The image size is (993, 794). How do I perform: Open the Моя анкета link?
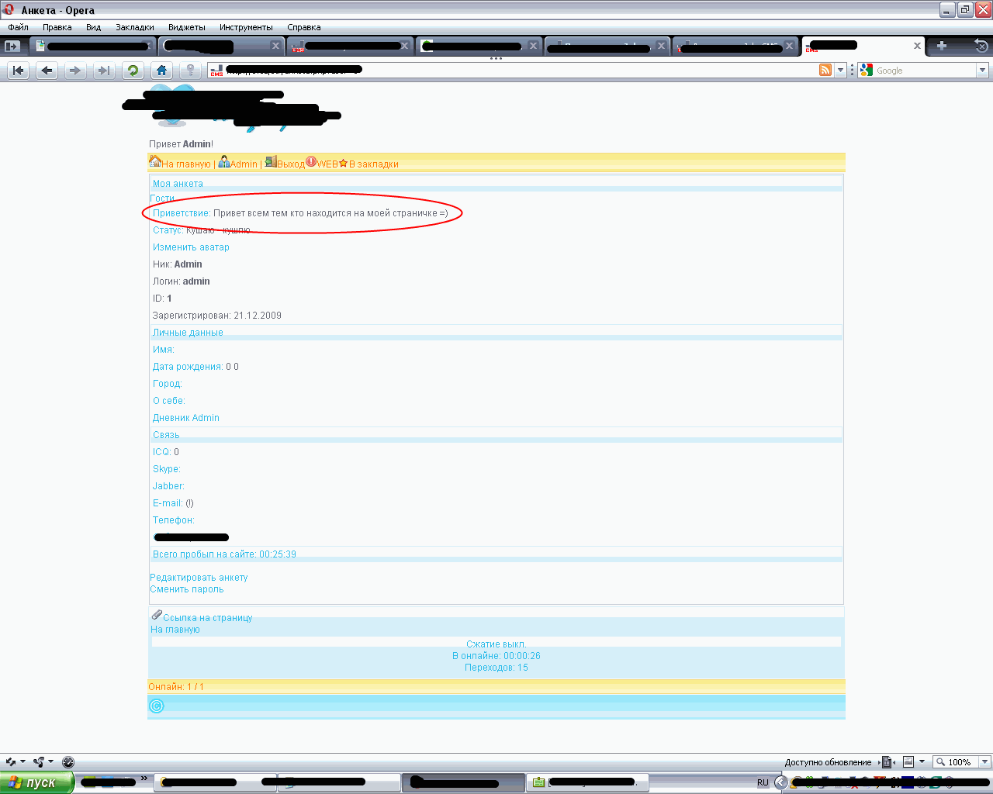coord(178,184)
